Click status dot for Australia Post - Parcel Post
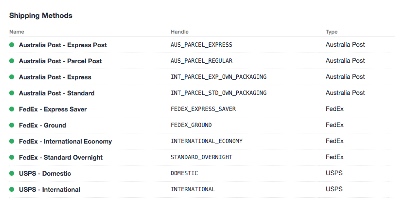Viewport: 405px width, 201px height. tap(12, 61)
